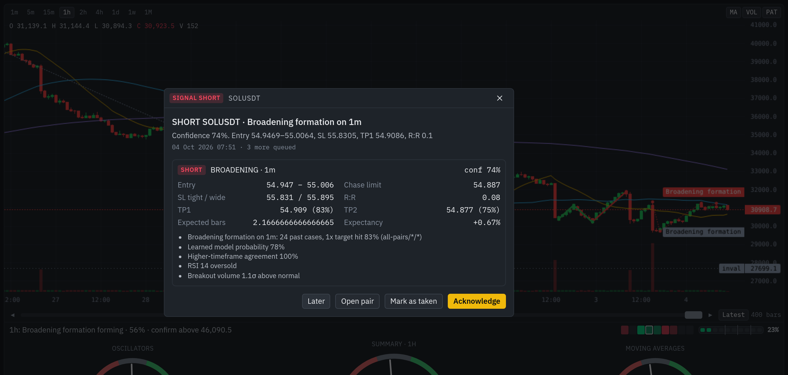Select the 1w timeframe tab
Image resolution: width=788 pixels, height=375 pixels.
coord(132,12)
